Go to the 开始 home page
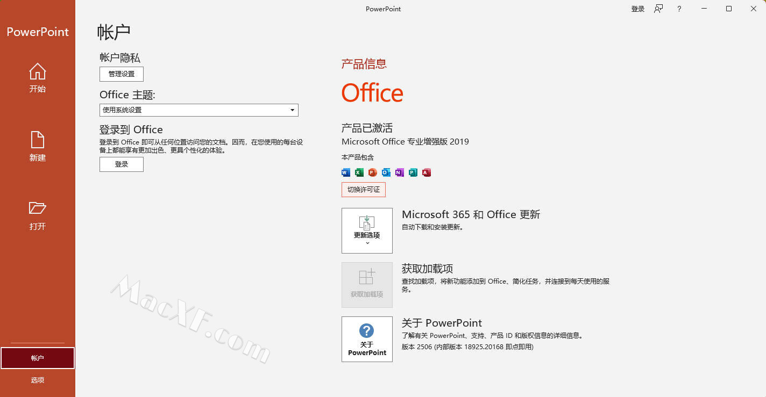This screenshot has width=766, height=397. point(37,78)
